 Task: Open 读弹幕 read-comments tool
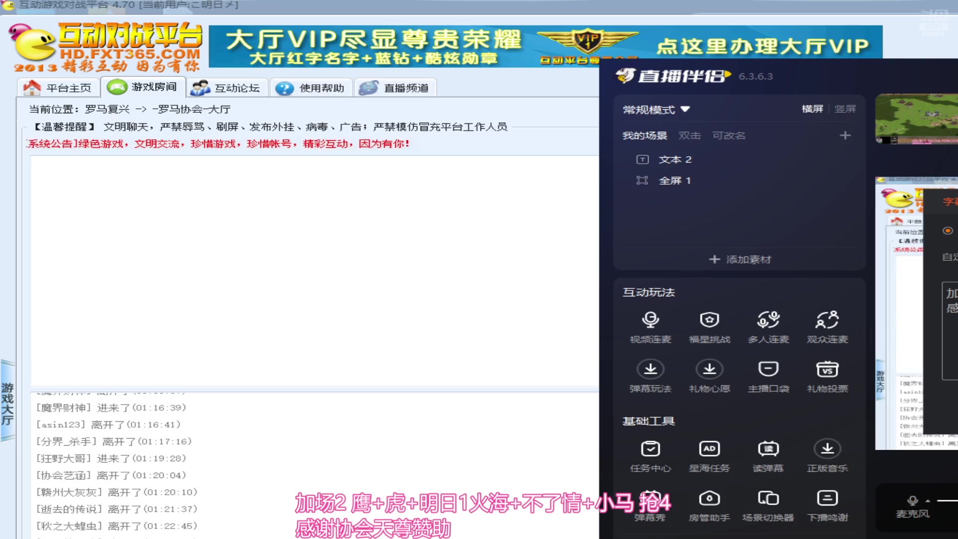[768, 456]
